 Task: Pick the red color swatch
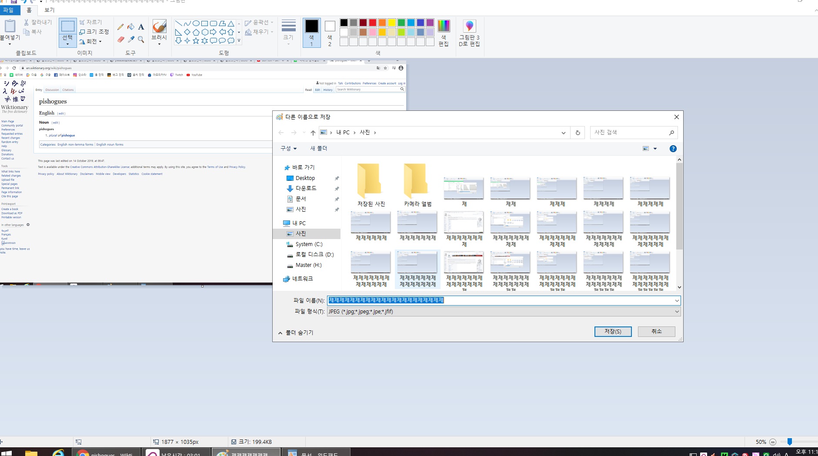click(x=372, y=23)
